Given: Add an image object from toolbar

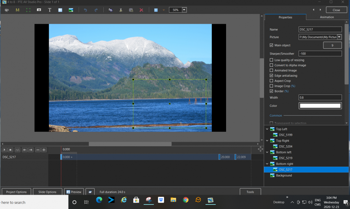Looking at the screenshot, I should click(x=71, y=10).
